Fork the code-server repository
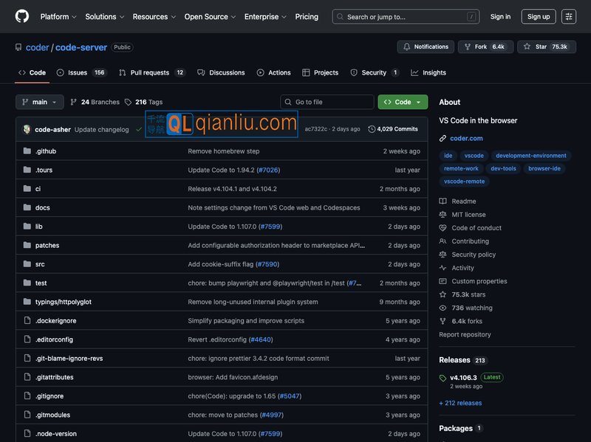Screen dimensions: 591x442 (485, 46)
